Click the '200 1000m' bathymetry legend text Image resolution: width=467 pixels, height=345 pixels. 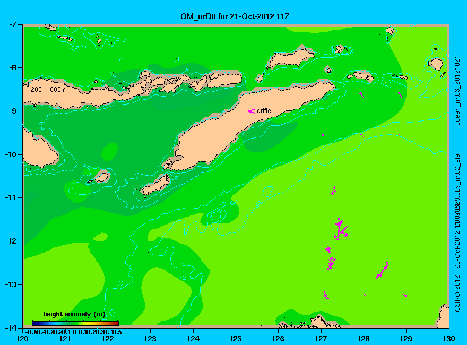coord(48,89)
